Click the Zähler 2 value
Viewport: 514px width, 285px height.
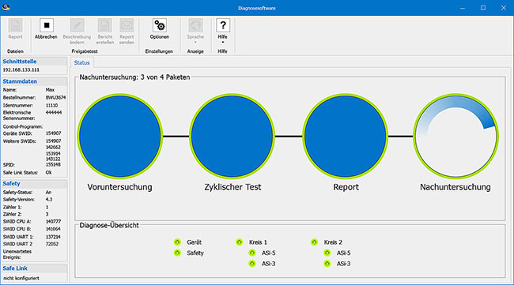[47, 214]
